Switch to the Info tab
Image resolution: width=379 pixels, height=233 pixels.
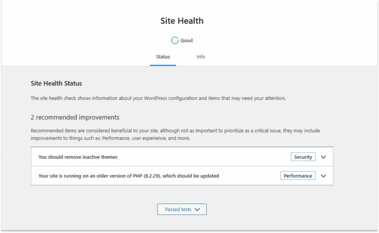(x=201, y=57)
